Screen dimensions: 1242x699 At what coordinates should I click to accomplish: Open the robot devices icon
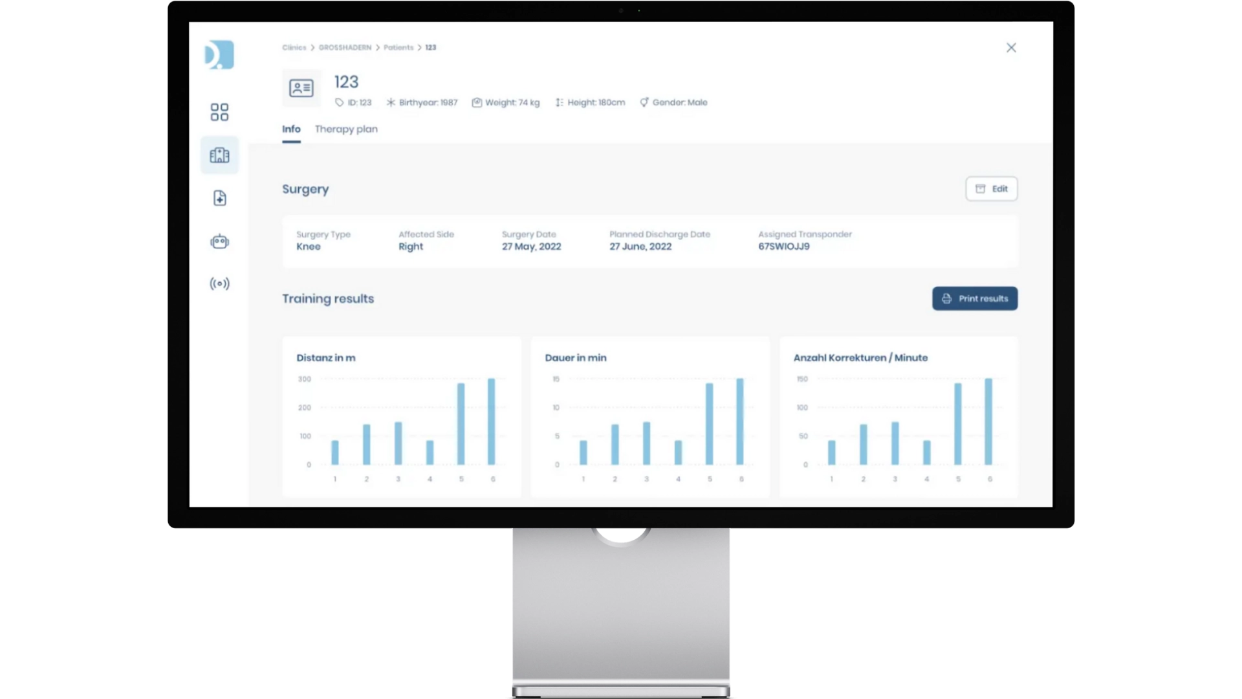click(219, 241)
